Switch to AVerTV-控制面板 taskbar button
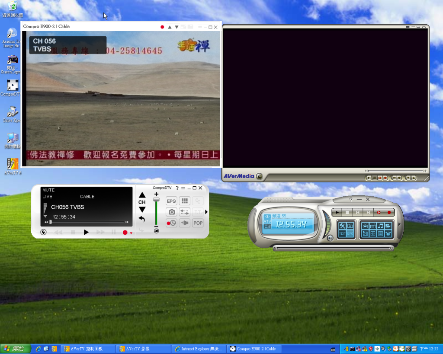This screenshot has height=354, width=443. (88, 349)
